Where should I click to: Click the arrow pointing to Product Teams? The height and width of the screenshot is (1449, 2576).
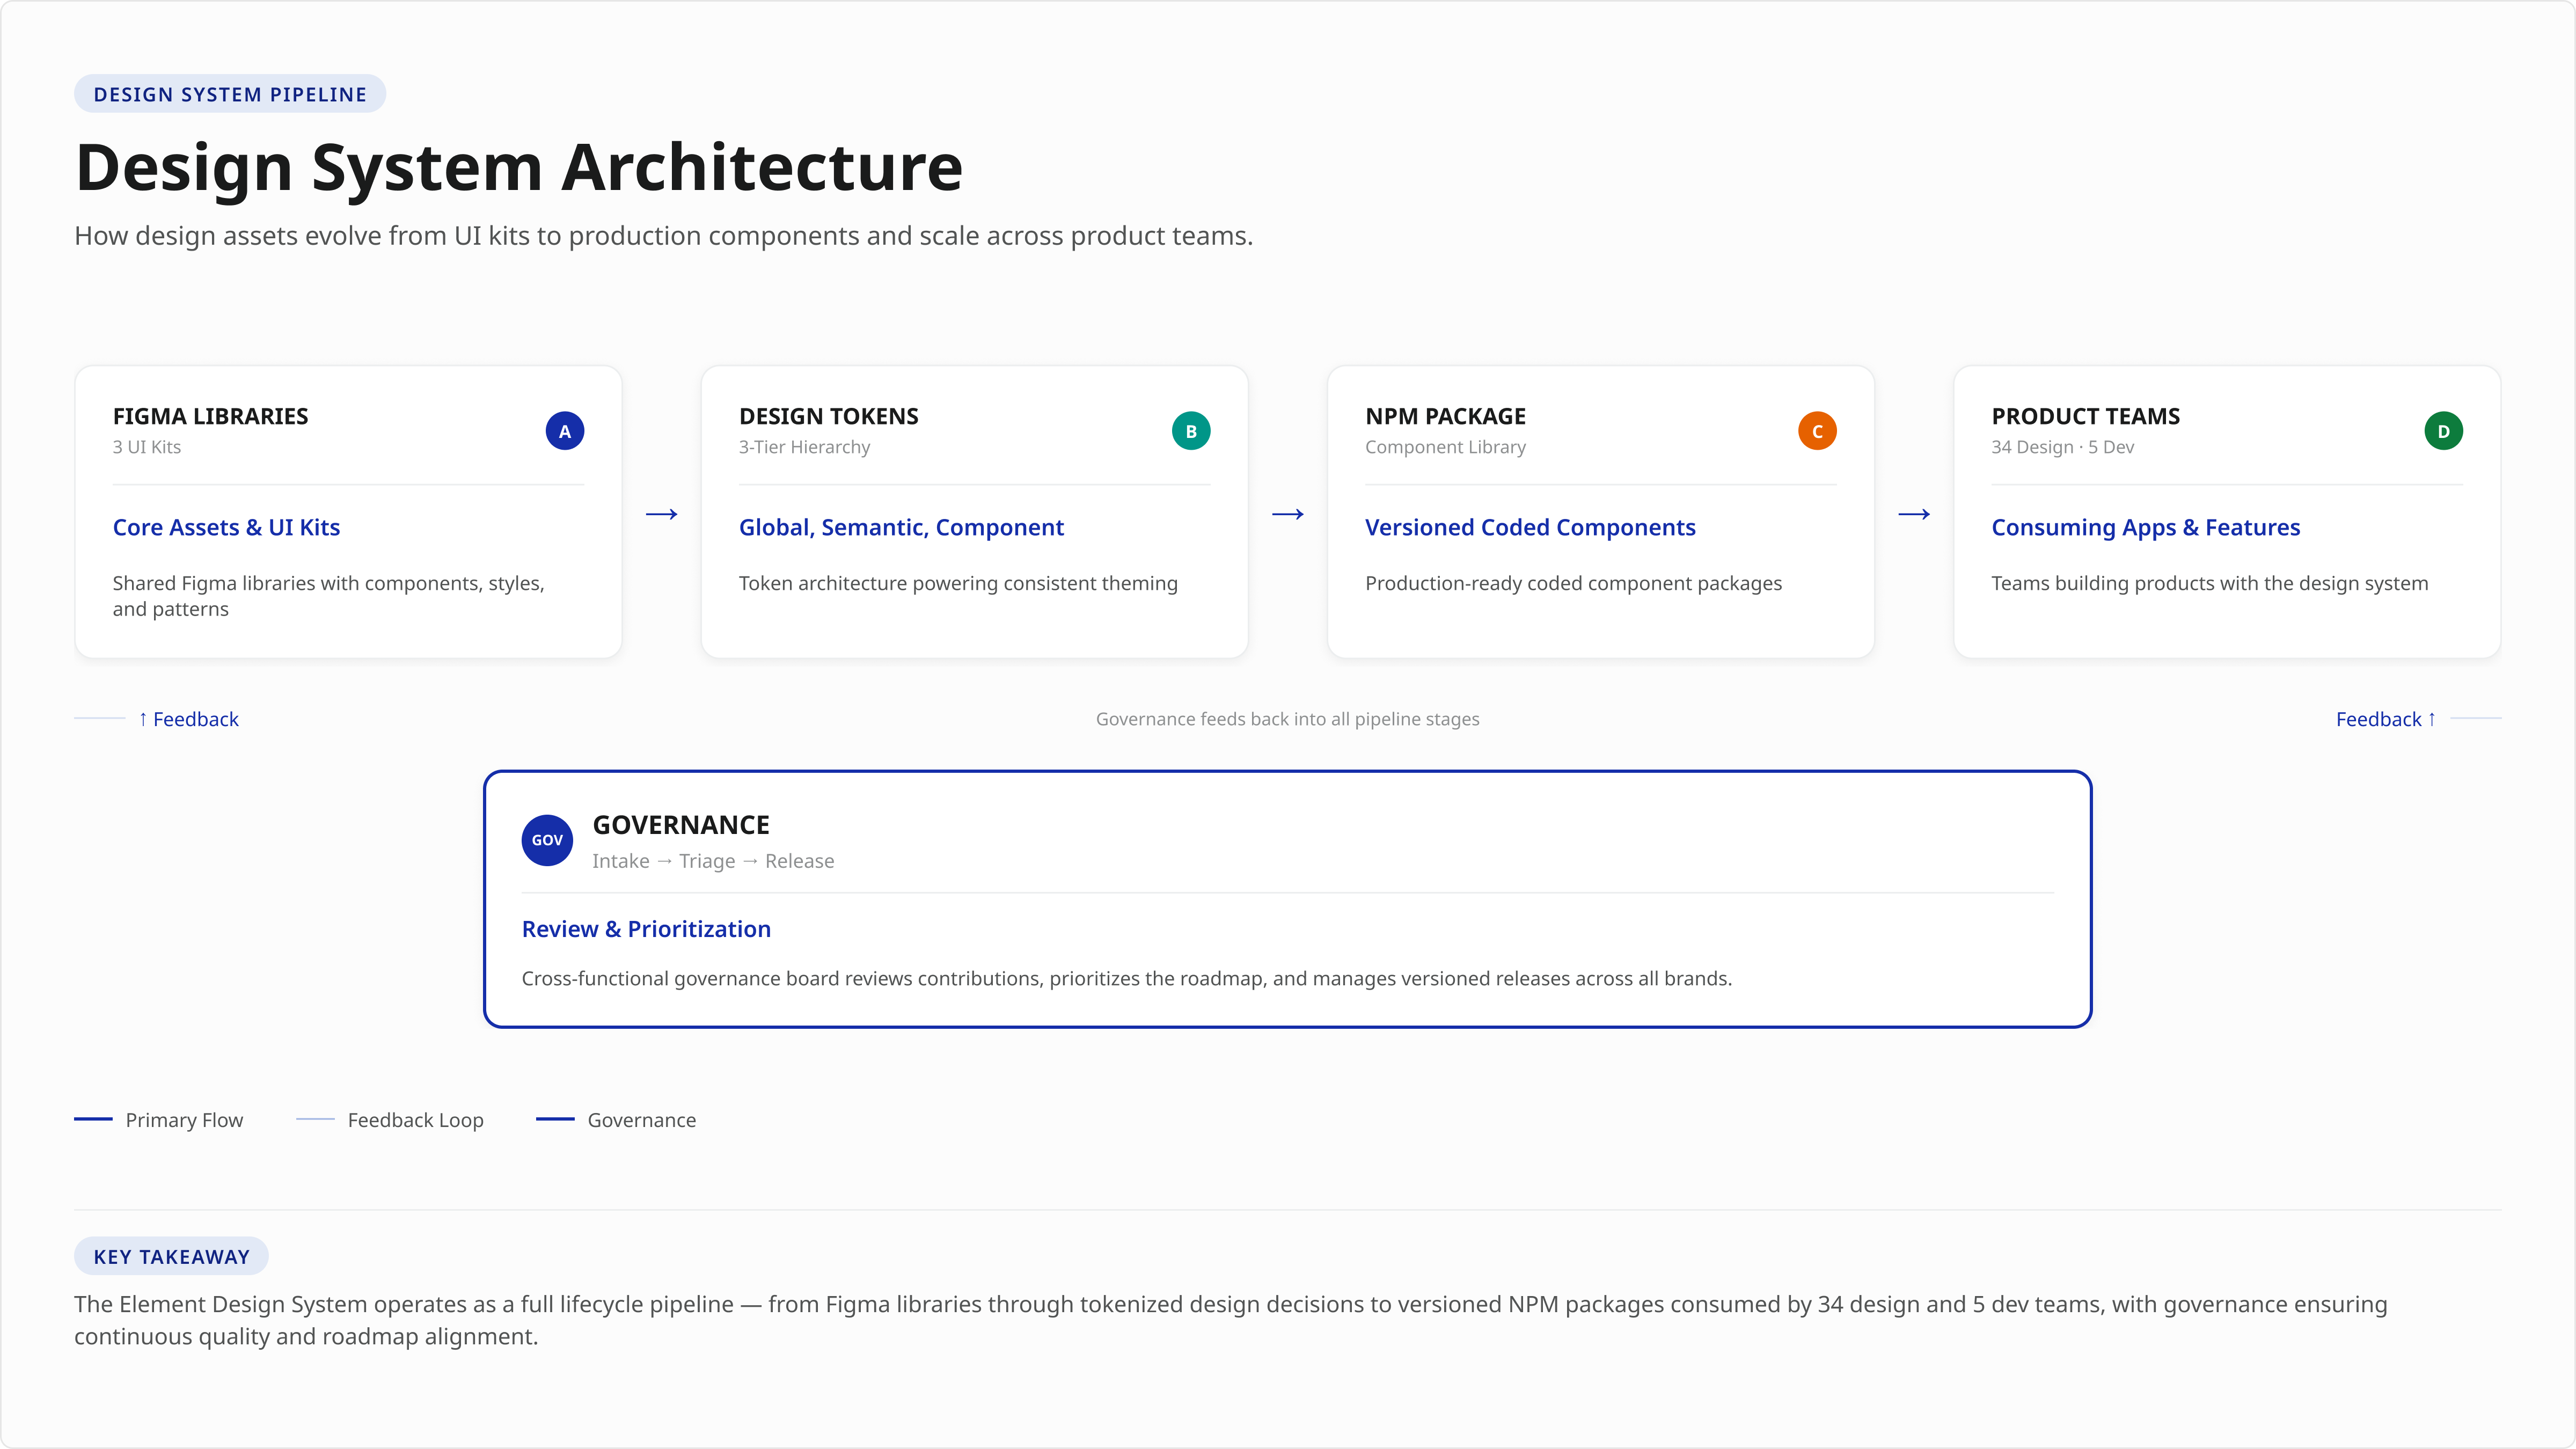pos(1914,513)
